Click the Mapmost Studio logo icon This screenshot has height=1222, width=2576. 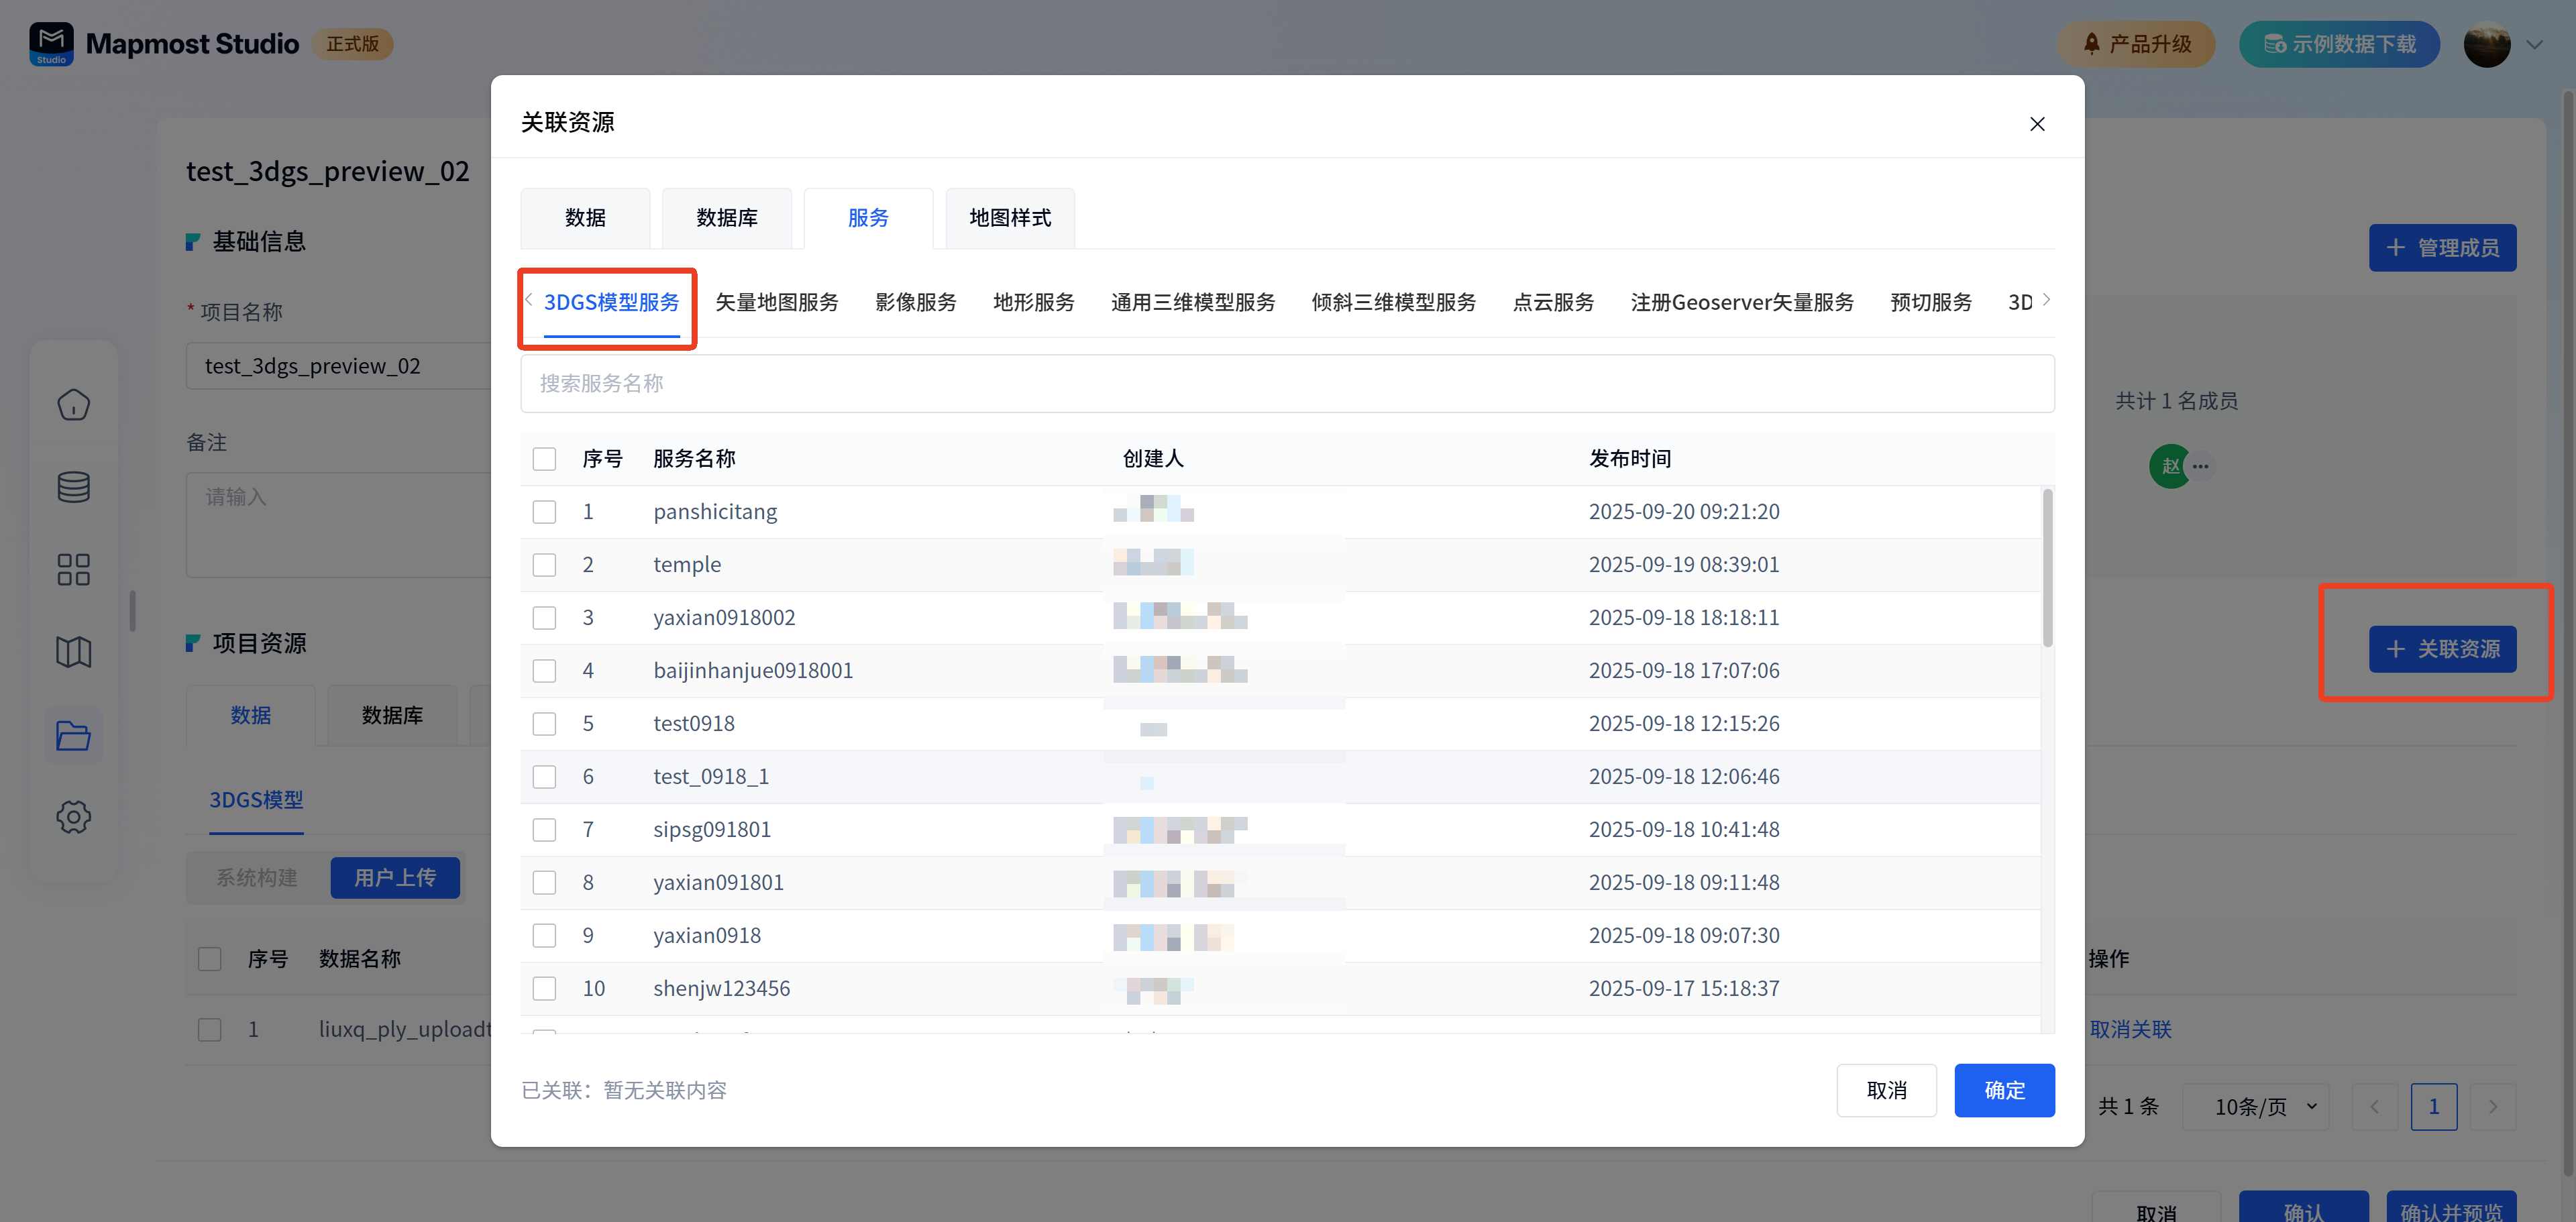coord(51,44)
